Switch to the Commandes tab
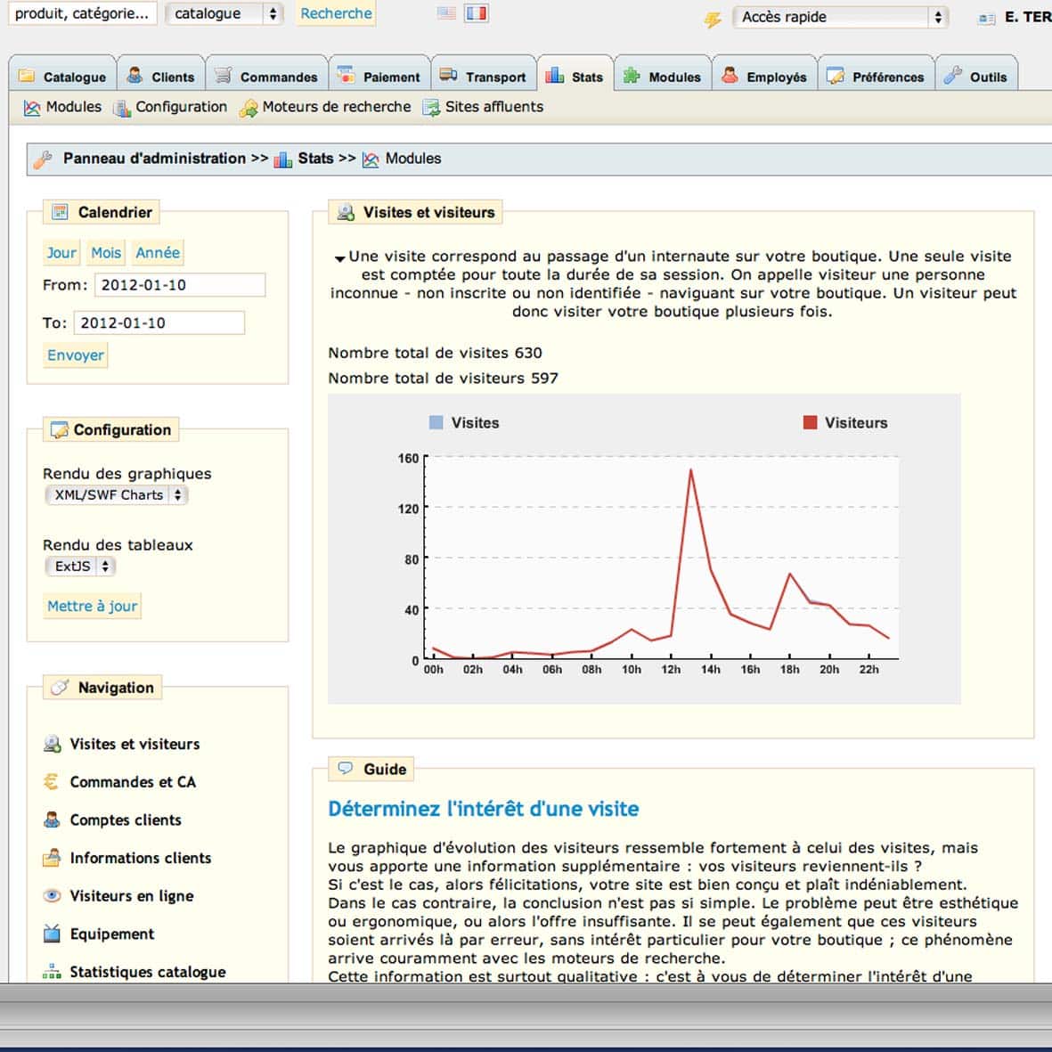 click(x=266, y=77)
